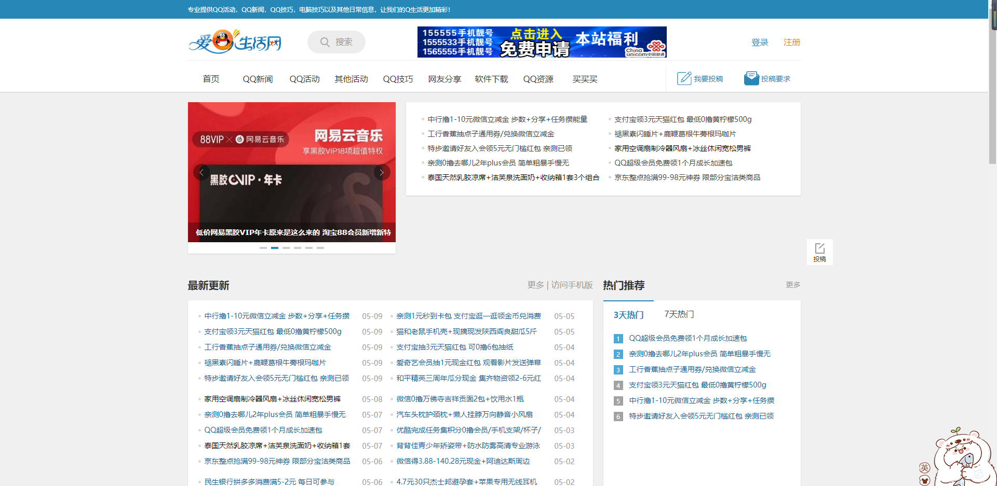Click the search magnifier icon
Image resolution: width=997 pixels, height=486 pixels.
pyautogui.click(x=325, y=42)
